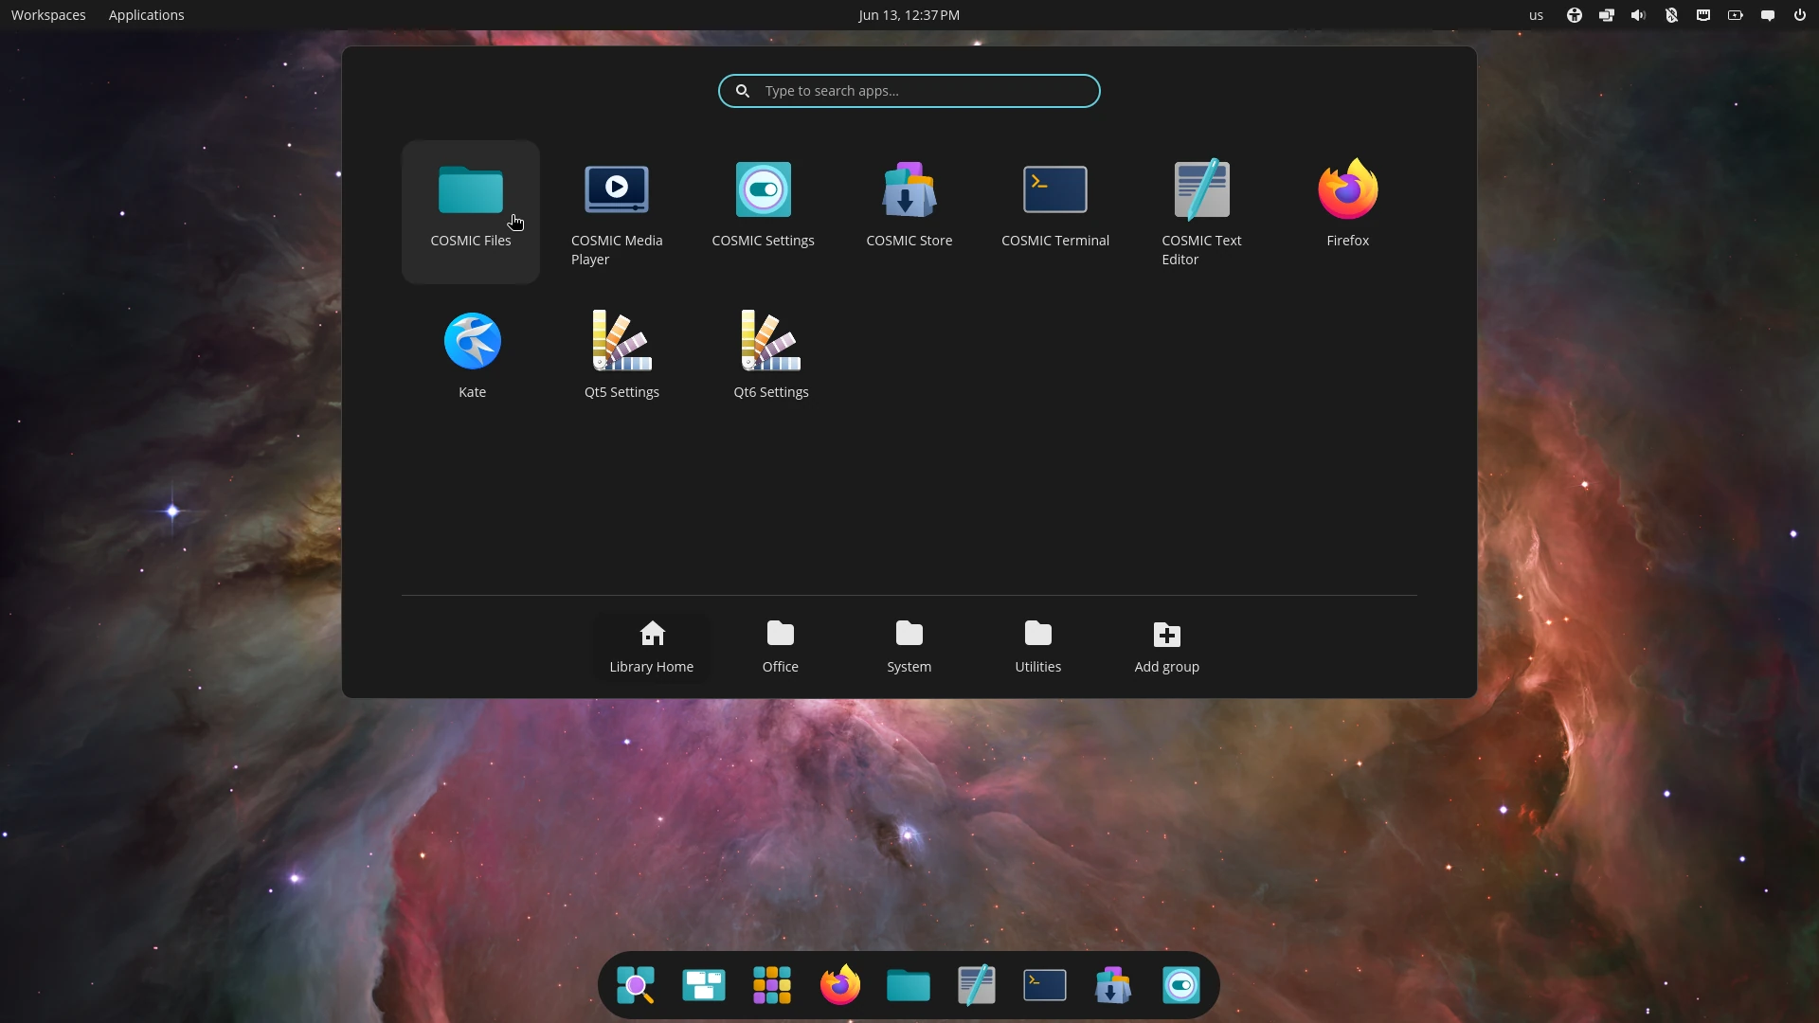Open the battery power applet

pyautogui.click(x=1736, y=15)
